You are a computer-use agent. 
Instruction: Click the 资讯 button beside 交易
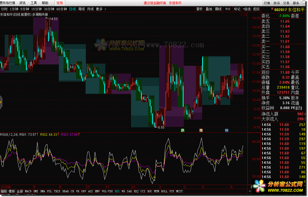coord(276,3)
